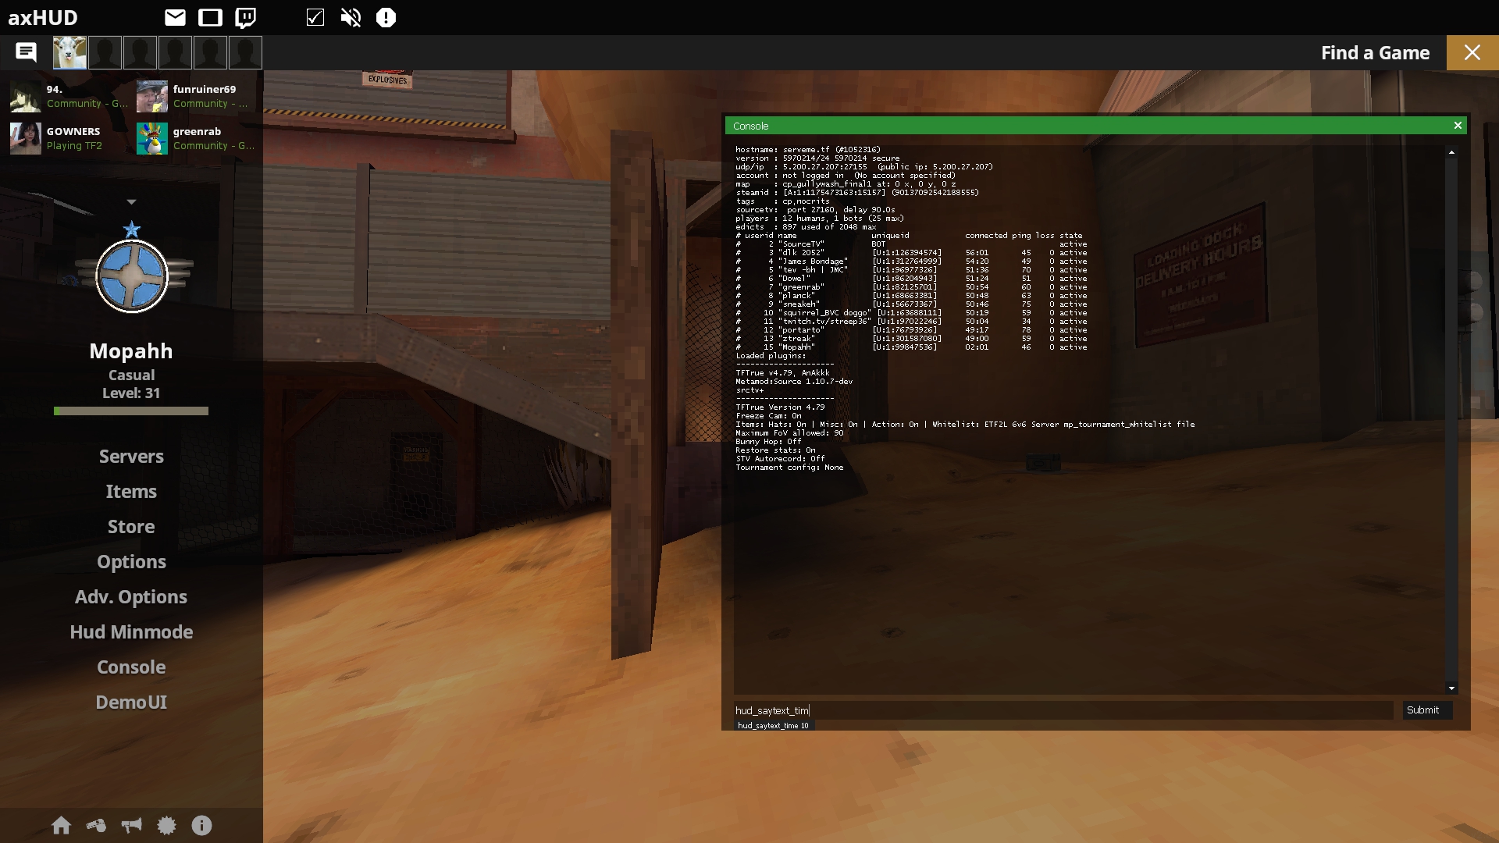
Task: Click the blank rectangle window icon in the top bar
Action: (x=210, y=17)
